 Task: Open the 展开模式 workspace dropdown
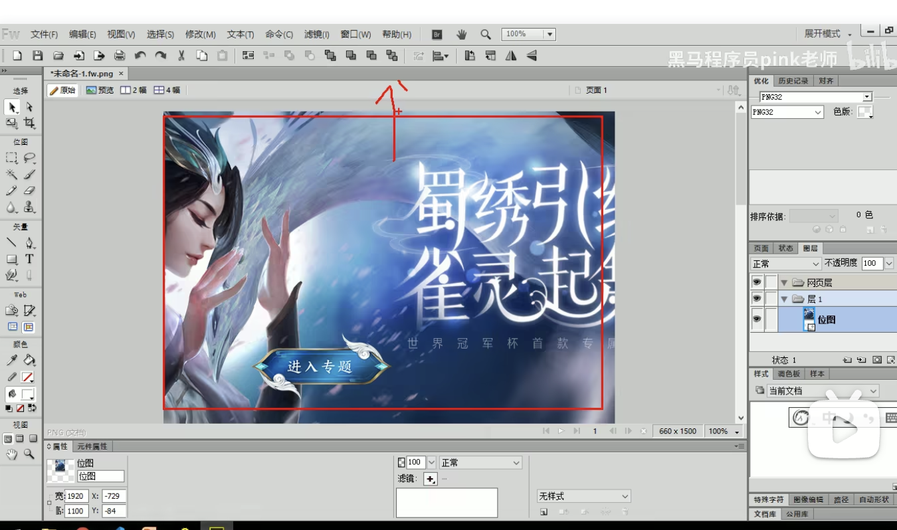click(x=827, y=34)
